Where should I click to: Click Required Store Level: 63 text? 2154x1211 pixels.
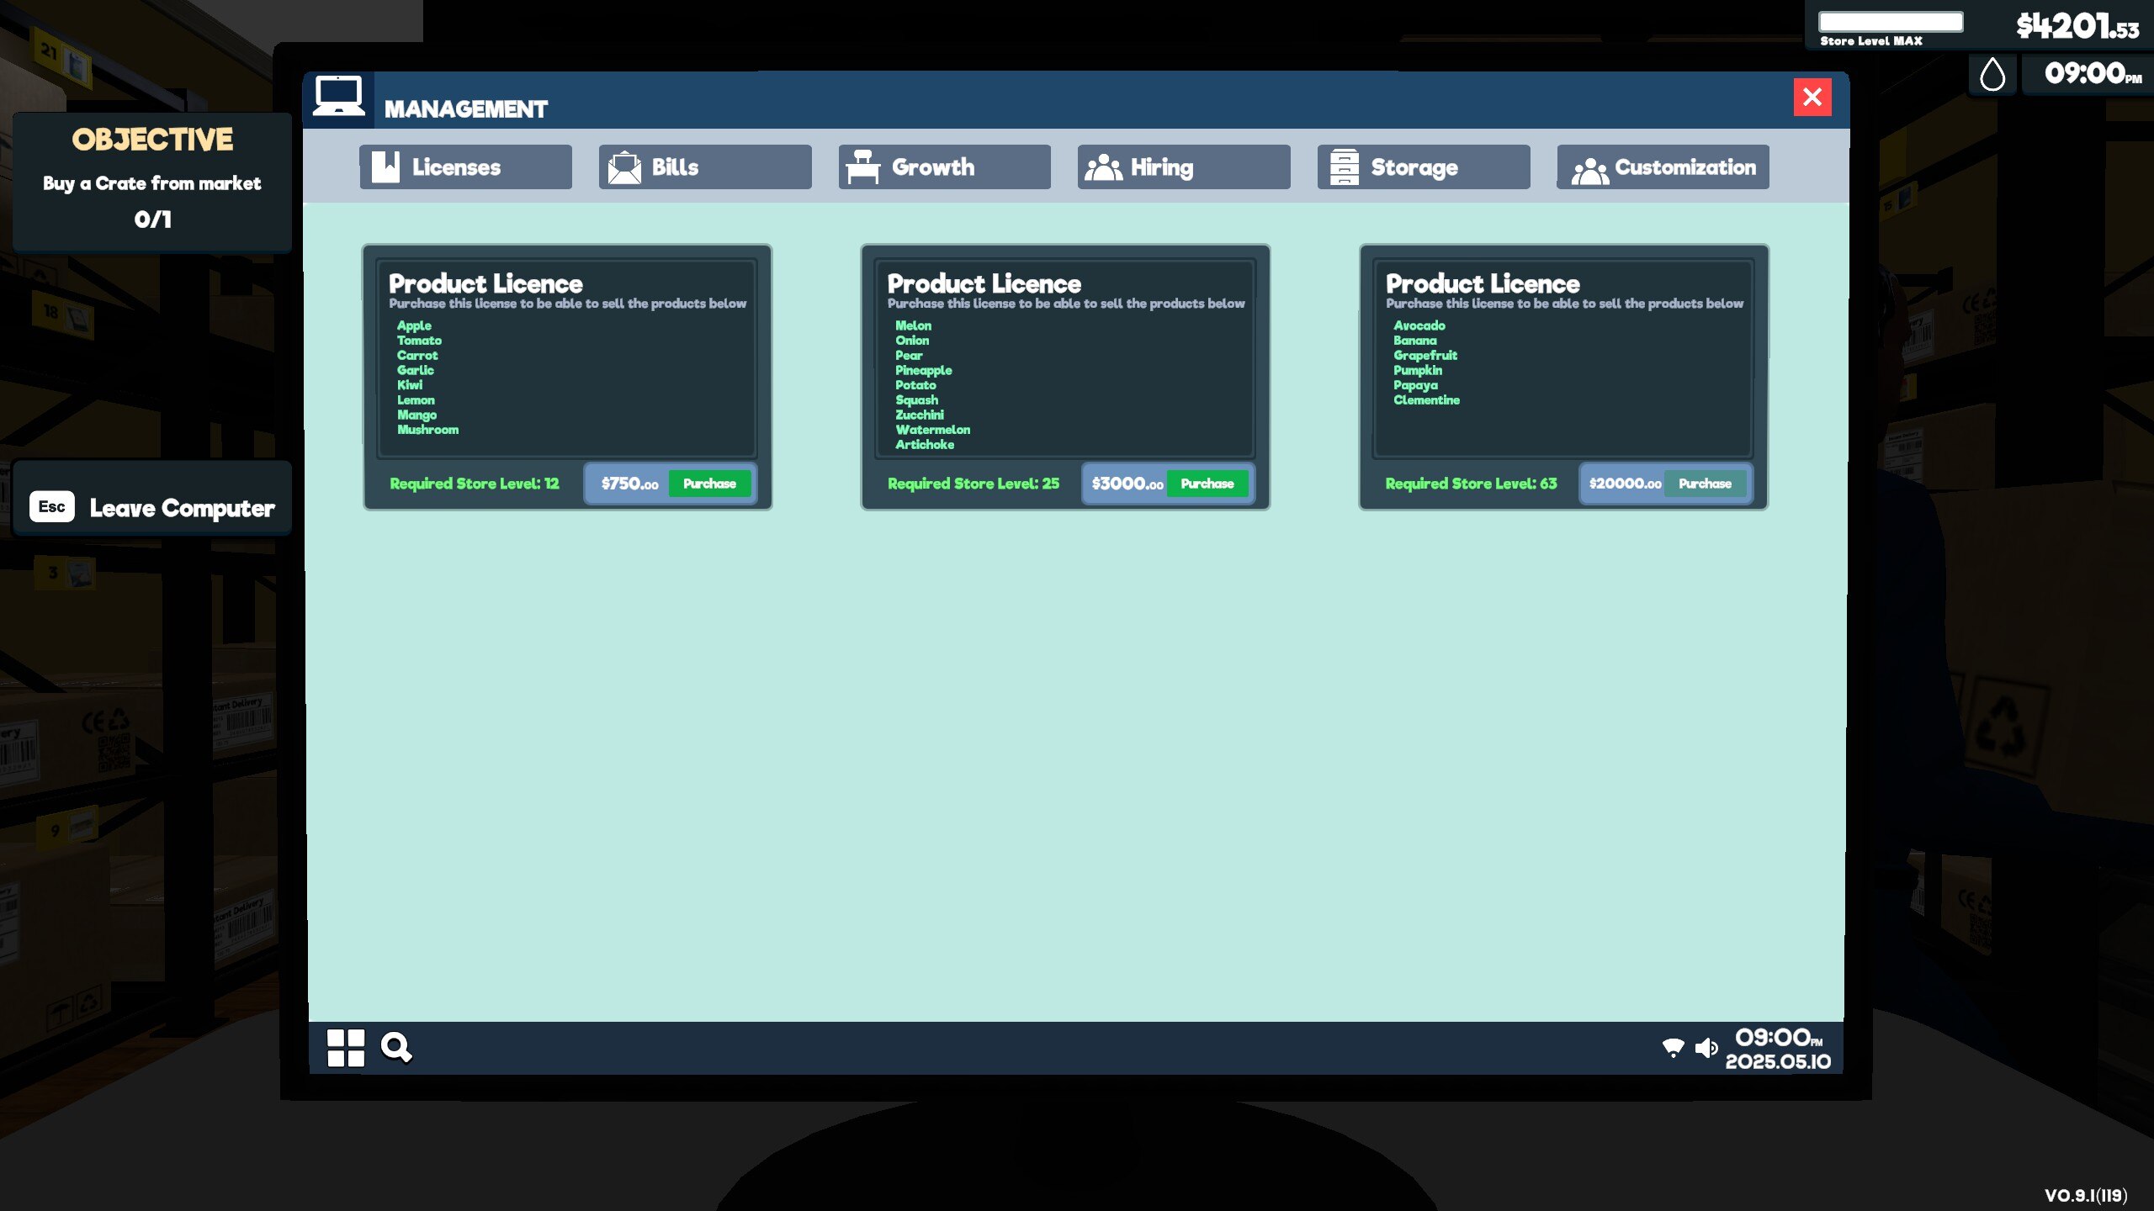tap(1471, 484)
